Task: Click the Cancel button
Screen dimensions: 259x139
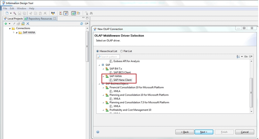Action: pyautogui.click(x=245, y=132)
